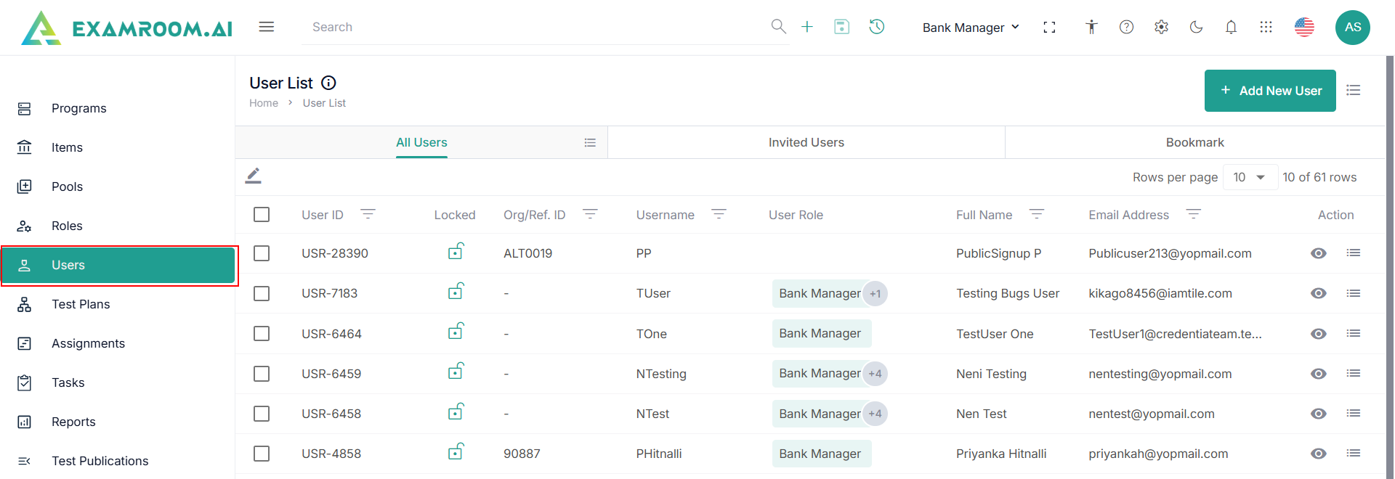The width and height of the screenshot is (1395, 479).
Task: Toggle fullscreen mode icon
Action: (1049, 27)
